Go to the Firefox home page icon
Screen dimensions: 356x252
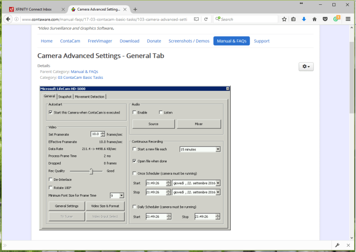315,19
